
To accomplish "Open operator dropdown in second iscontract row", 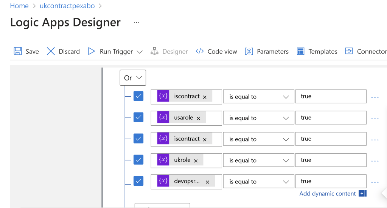I will pyautogui.click(x=259, y=139).
